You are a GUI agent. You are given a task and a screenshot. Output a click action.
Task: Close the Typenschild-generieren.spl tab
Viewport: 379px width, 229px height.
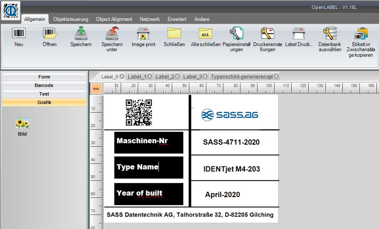coord(276,76)
